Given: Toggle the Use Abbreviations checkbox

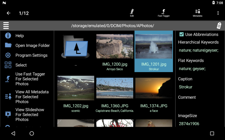Looking at the screenshot, I should 181,34.
